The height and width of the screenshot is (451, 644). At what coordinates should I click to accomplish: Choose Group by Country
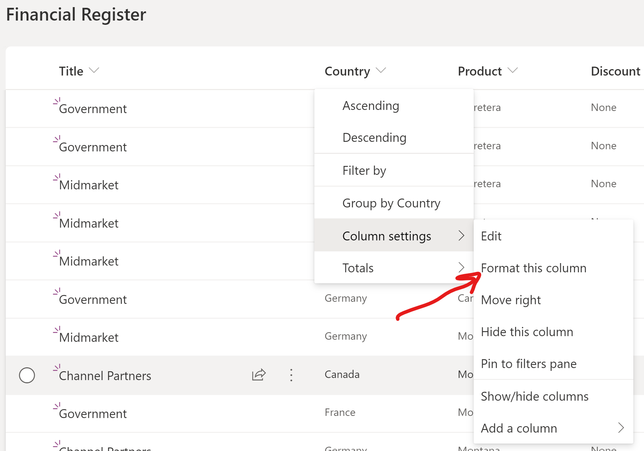(x=391, y=203)
